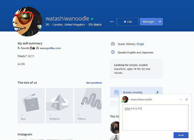Click the See questions link

(94, 83)
